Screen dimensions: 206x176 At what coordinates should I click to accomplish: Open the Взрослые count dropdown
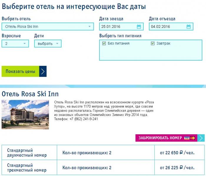15,43
